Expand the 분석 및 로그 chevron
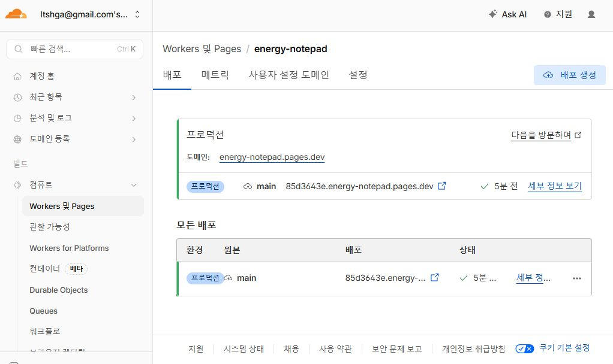Image resolution: width=613 pixels, height=364 pixels. pos(134,119)
